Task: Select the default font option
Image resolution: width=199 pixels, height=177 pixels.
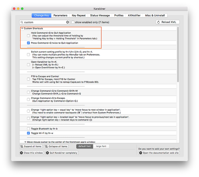Action: 85,146
